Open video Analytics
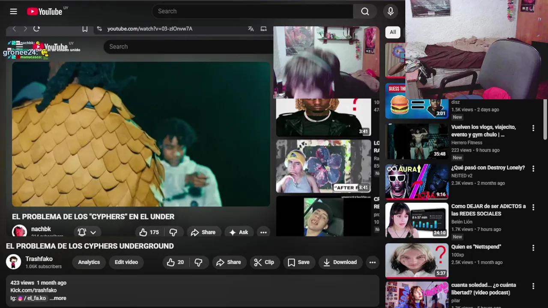The image size is (548, 308). [x=89, y=262]
